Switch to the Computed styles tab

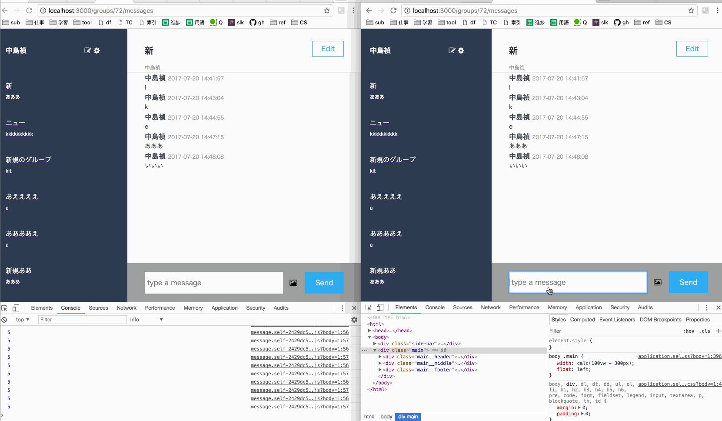(x=582, y=320)
